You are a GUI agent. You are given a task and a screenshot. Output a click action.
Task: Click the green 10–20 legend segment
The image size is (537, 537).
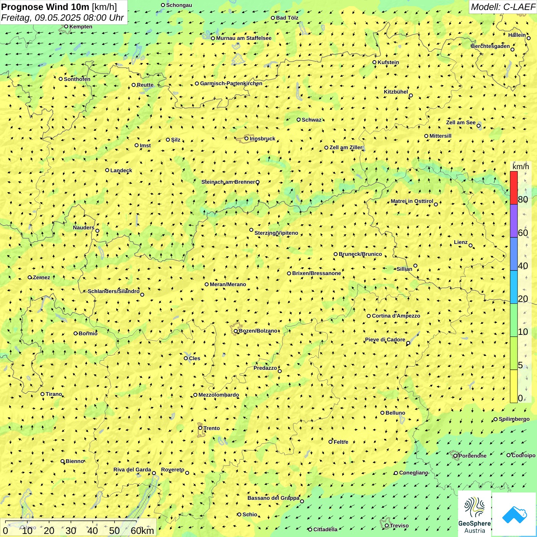click(514, 320)
